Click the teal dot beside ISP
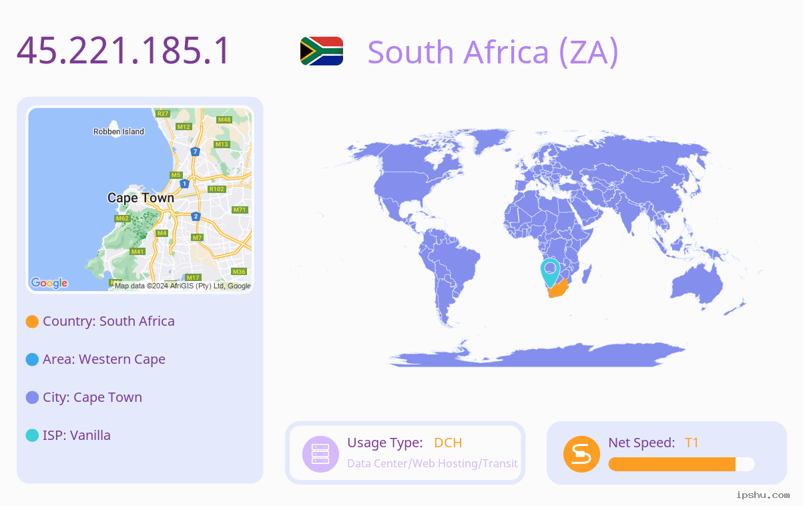803x506 pixels. coord(32,436)
